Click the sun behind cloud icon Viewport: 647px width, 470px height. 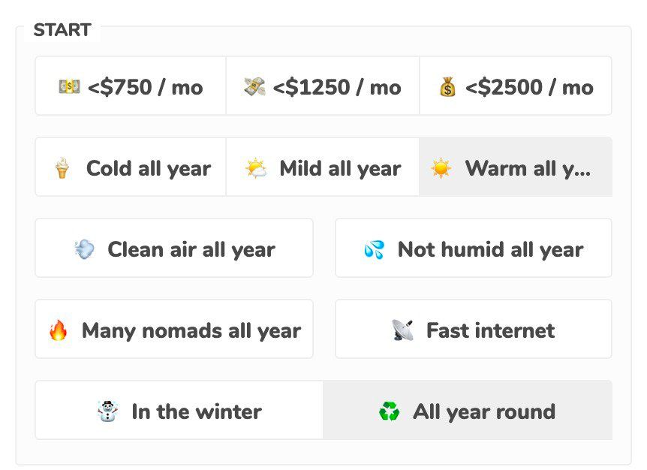click(256, 168)
